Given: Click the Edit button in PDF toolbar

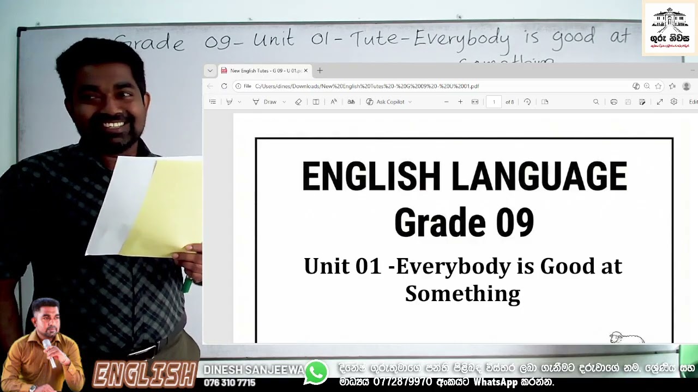Looking at the screenshot, I should (x=693, y=102).
